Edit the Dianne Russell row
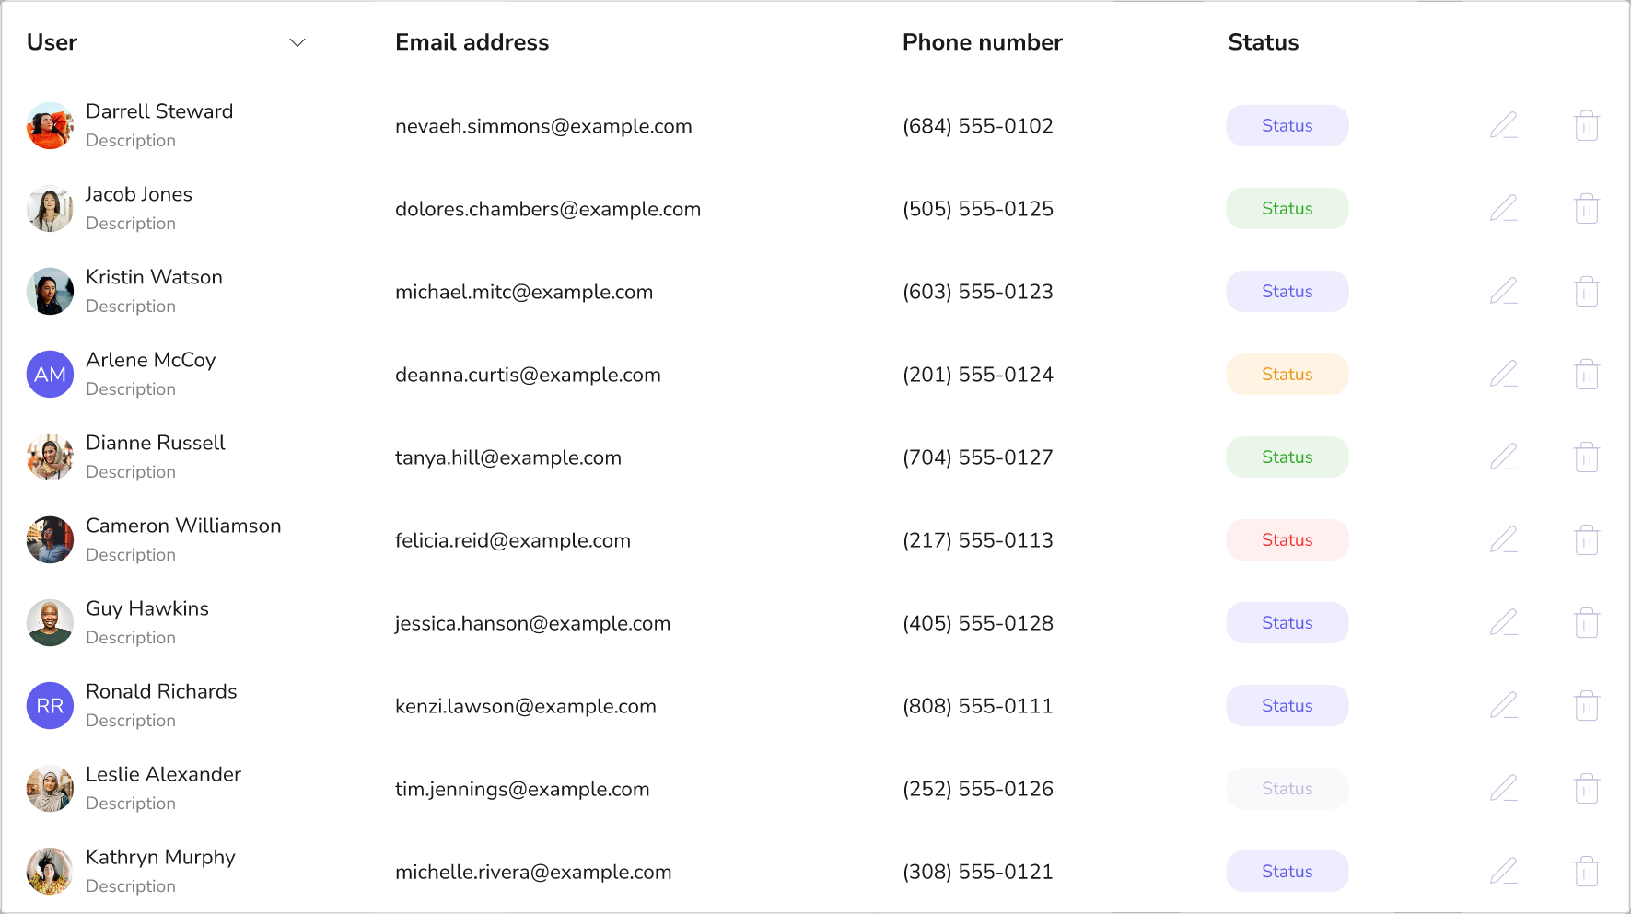This screenshot has width=1631, height=914. click(x=1503, y=457)
